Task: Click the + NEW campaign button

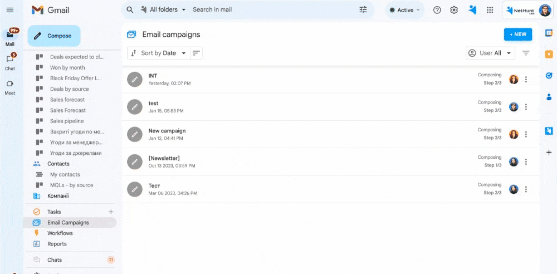Action: [x=518, y=35]
